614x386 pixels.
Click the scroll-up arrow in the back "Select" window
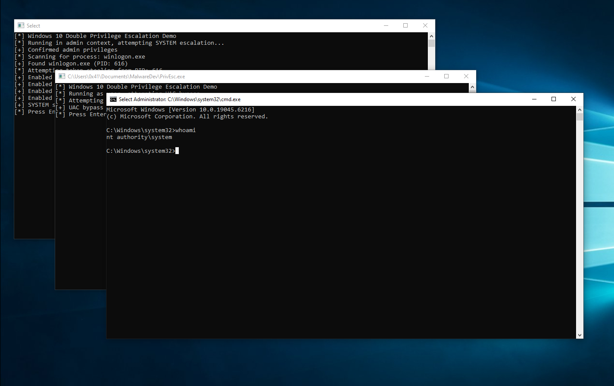pyautogui.click(x=431, y=36)
